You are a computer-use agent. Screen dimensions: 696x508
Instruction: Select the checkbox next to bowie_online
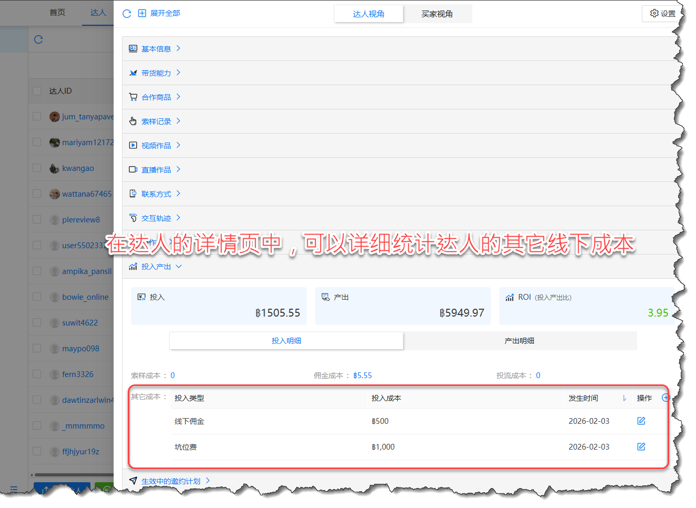[37, 297]
